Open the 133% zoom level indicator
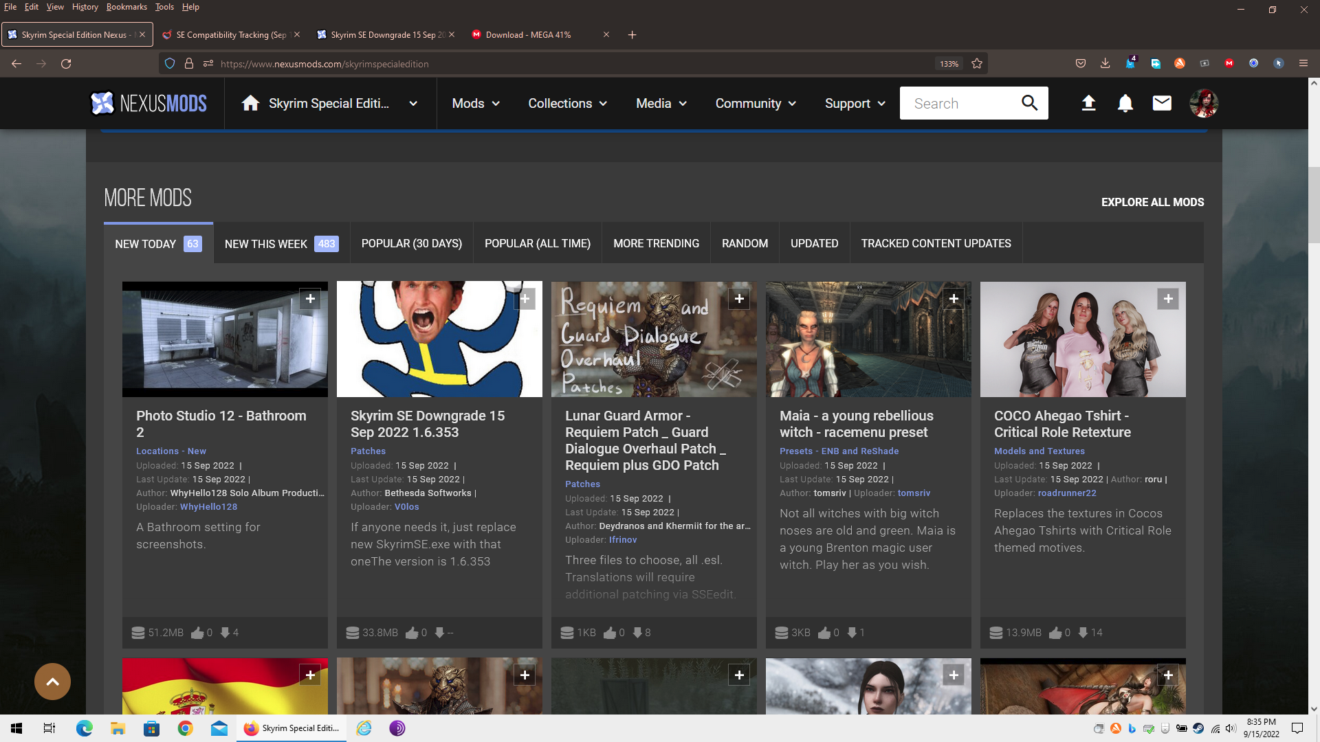 coord(949,64)
